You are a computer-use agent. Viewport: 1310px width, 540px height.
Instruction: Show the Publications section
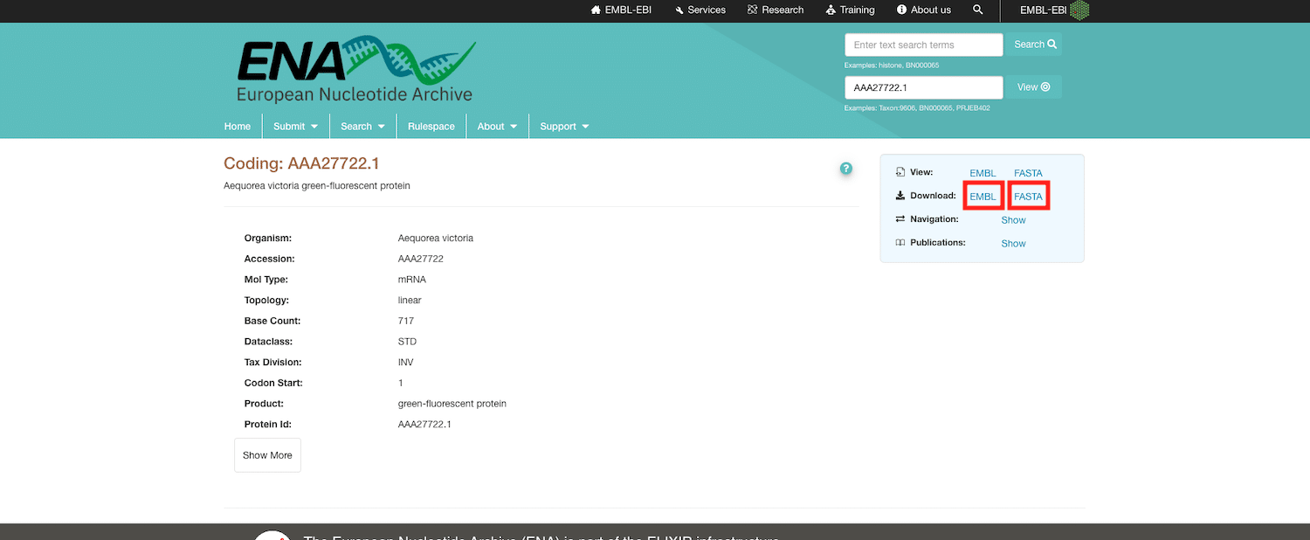(1013, 244)
